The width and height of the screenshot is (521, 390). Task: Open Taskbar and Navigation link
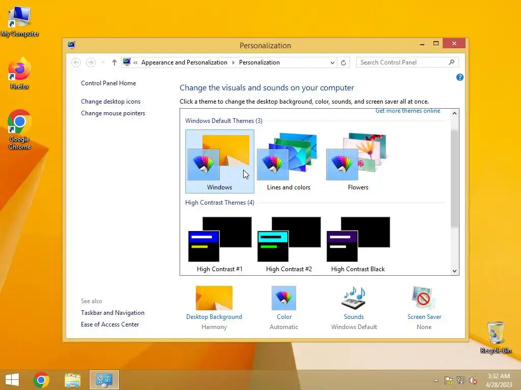click(112, 313)
